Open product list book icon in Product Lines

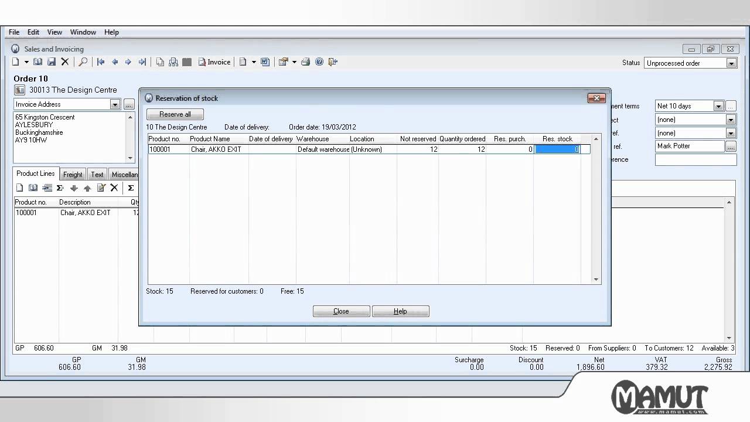click(33, 188)
